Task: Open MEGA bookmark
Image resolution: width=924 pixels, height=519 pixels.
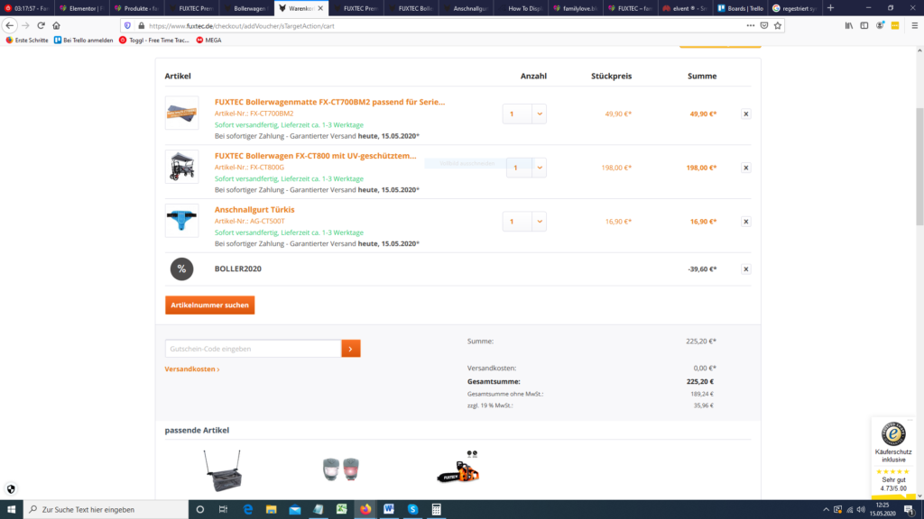Action: (208, 40)
